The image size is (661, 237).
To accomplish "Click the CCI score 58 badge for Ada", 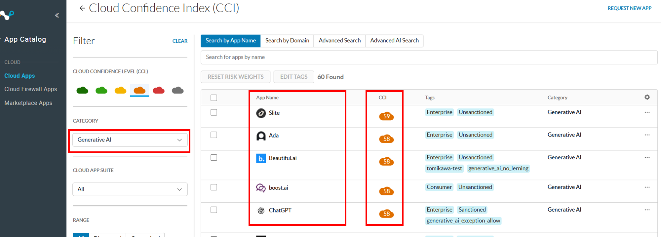I will 386,139.
